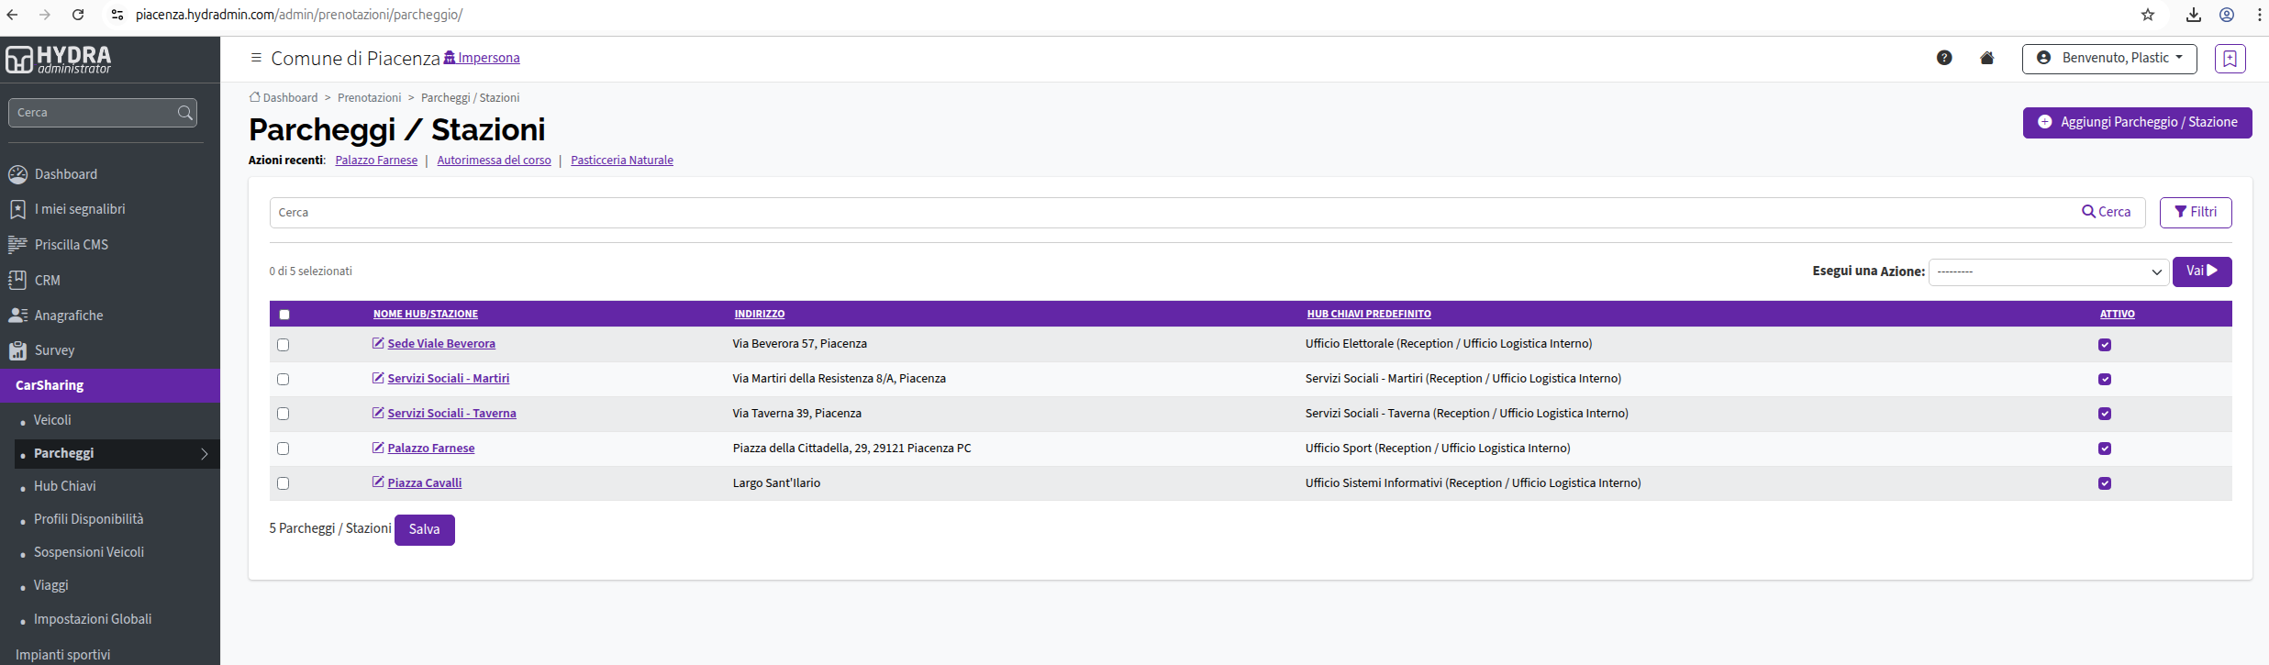Expand the Benvenuto, Plastic user menu
2269x665 pixels.
pyautogui.click(x=2109, y=58)
